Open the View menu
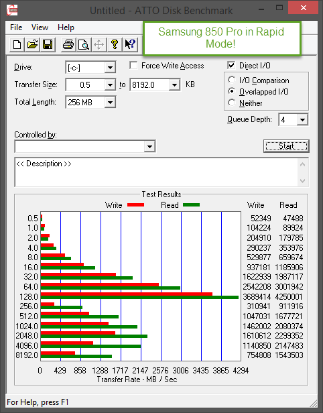 coord(40,27)
